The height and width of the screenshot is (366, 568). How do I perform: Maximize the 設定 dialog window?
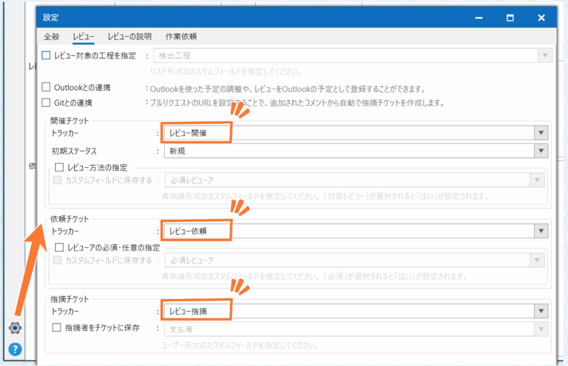[510, 18]
